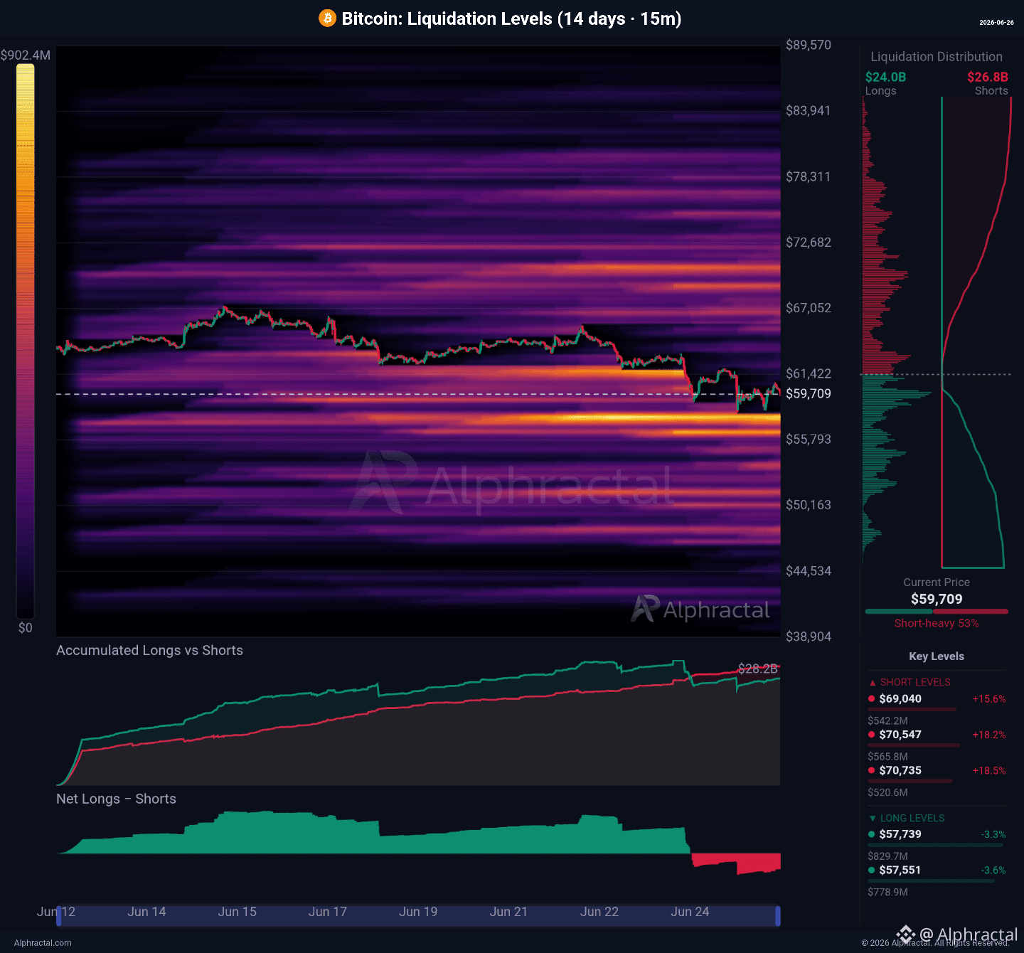Click the $28.2B accumulated value label
This screenshot has width=1024, height=953.
point(758,669)
